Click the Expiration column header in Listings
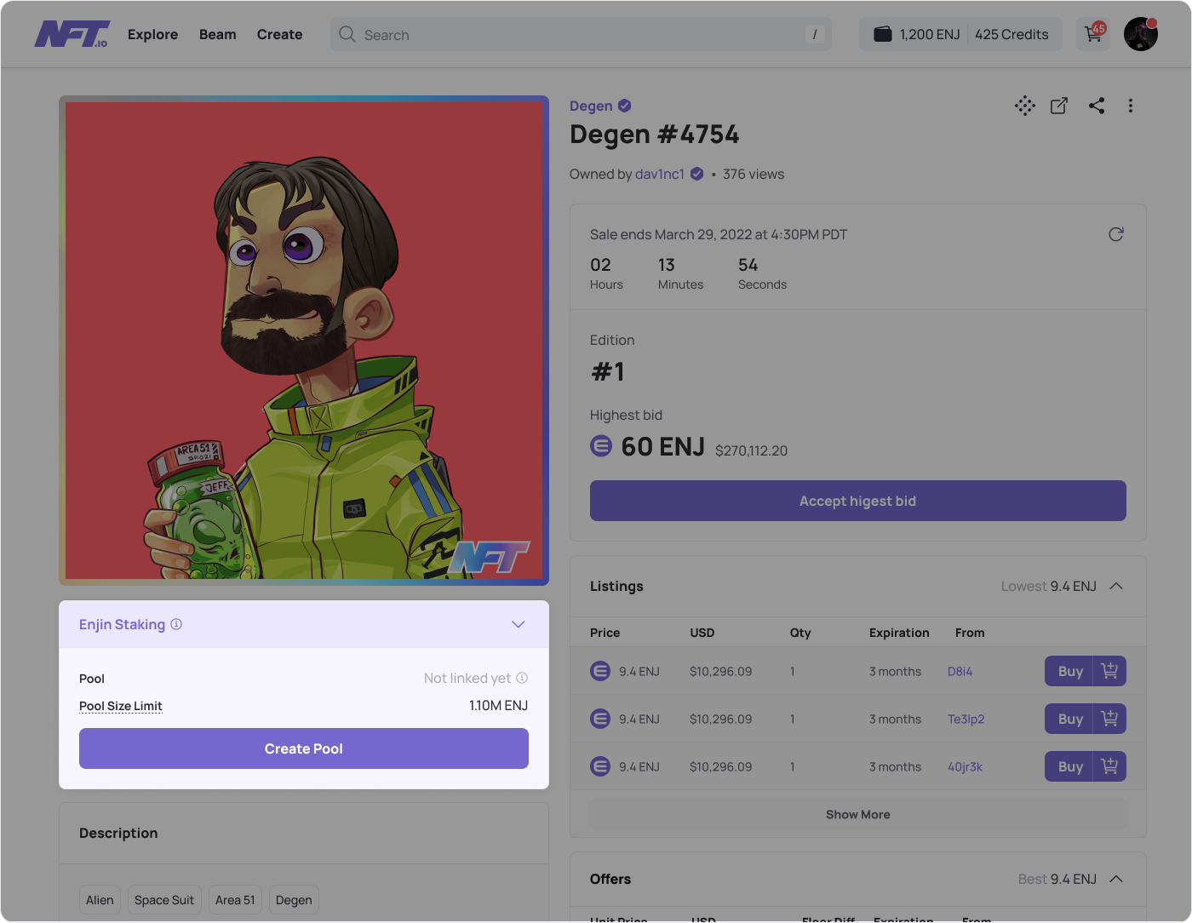Image resolution: width=1192 pixels, height=923 pixels. (x=899, y=633)
